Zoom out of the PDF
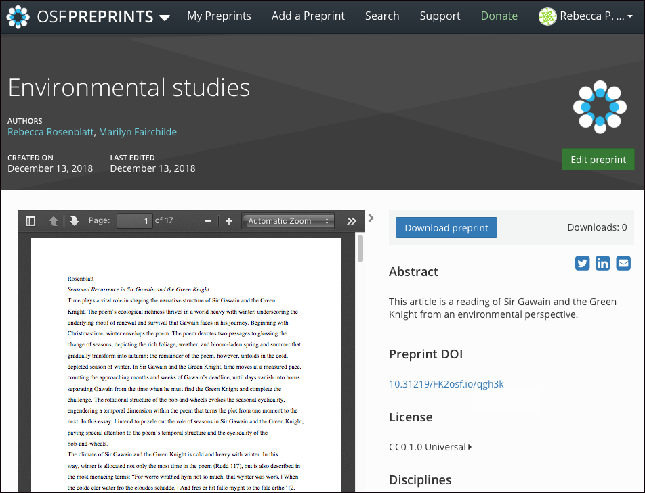645x493 pixels. [x=207, y=220]
